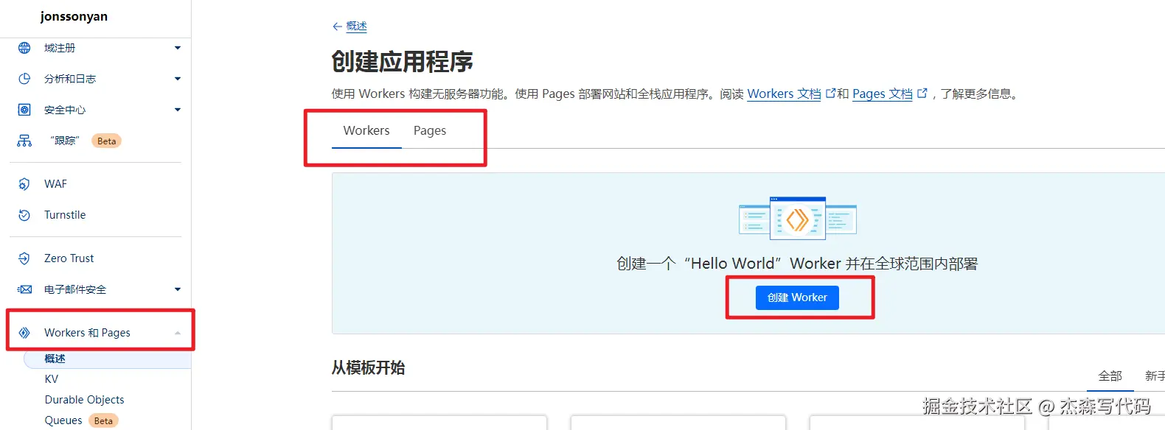This screenshot has width=1165, height=430.
Task: Expand the 分析和日志 dropdown arrow
Action: pos(178,79)
